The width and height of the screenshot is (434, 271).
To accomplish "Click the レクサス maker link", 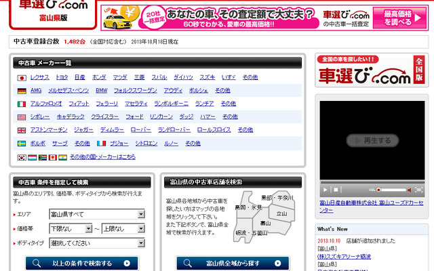I will [40, 77].
